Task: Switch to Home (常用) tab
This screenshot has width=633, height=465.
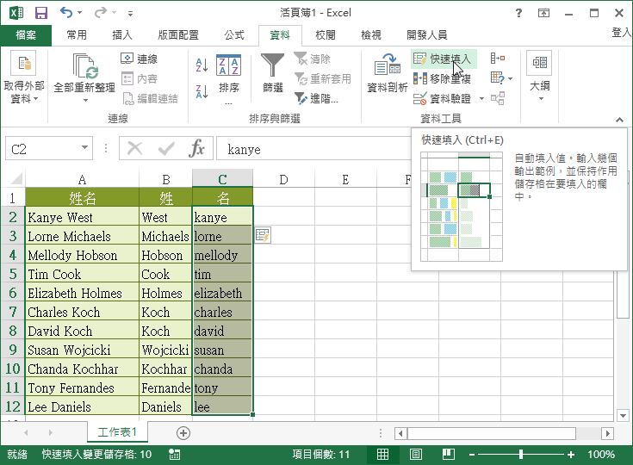Action: click(77, 35)
